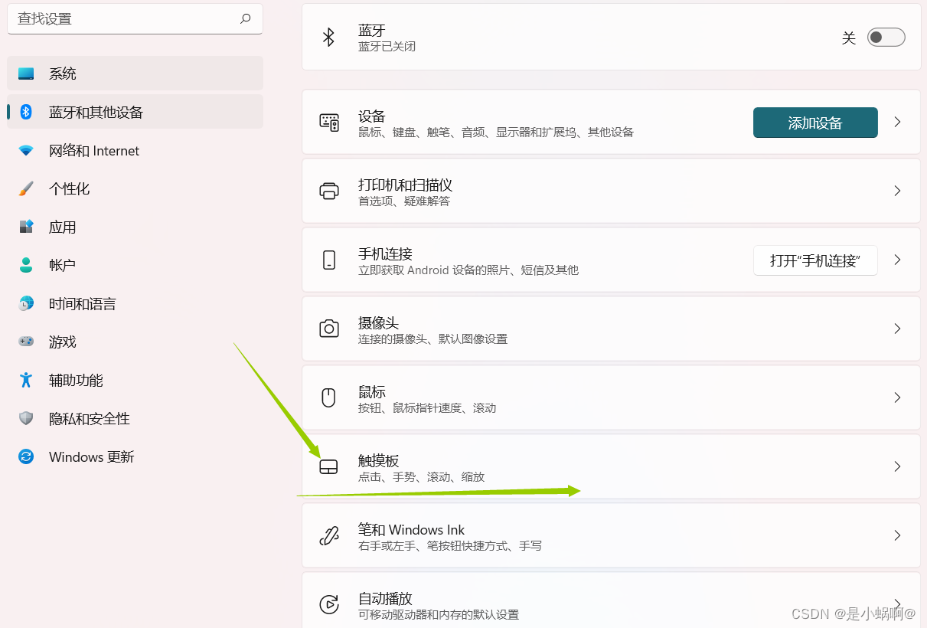Toggle Bluetooth on
Screen dimensions: 927x628
tap(886, 37)
